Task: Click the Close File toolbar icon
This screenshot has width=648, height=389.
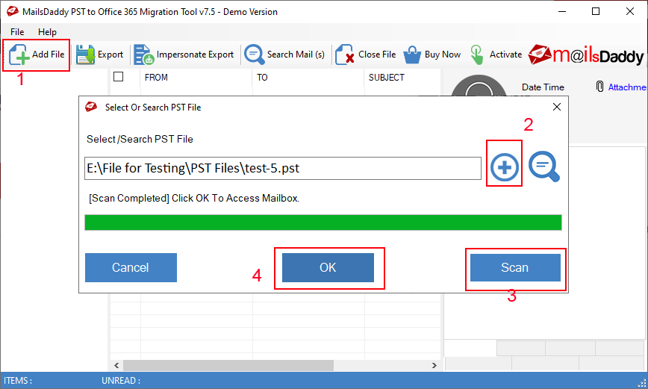Action: 345,55
